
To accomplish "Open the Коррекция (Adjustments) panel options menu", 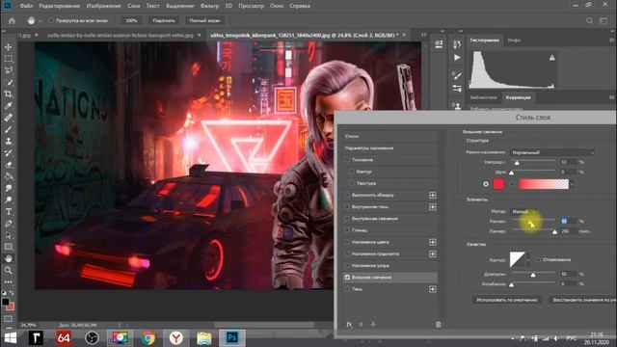I will point(611,97).
